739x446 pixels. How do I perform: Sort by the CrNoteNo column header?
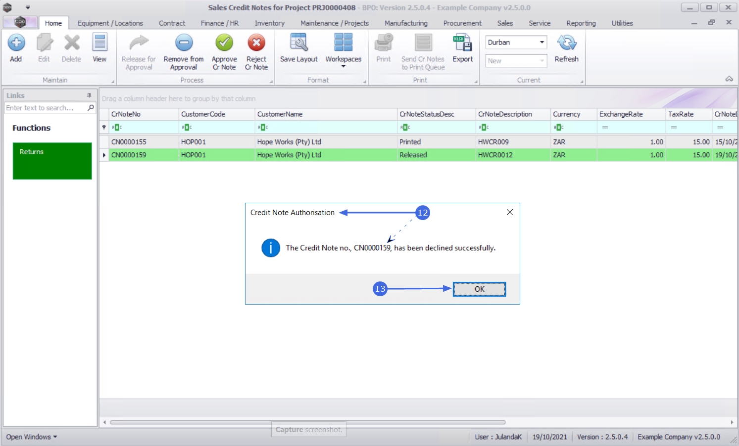pos(144,114)
